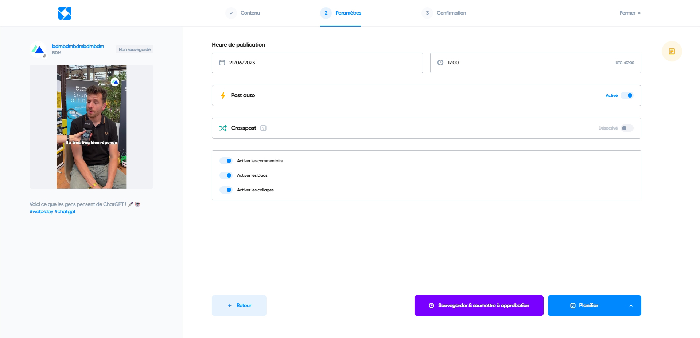700x338 pixels.
Task: Open the Crosspost help question mark
Action: pyautogui.click(x=263, y=128)
